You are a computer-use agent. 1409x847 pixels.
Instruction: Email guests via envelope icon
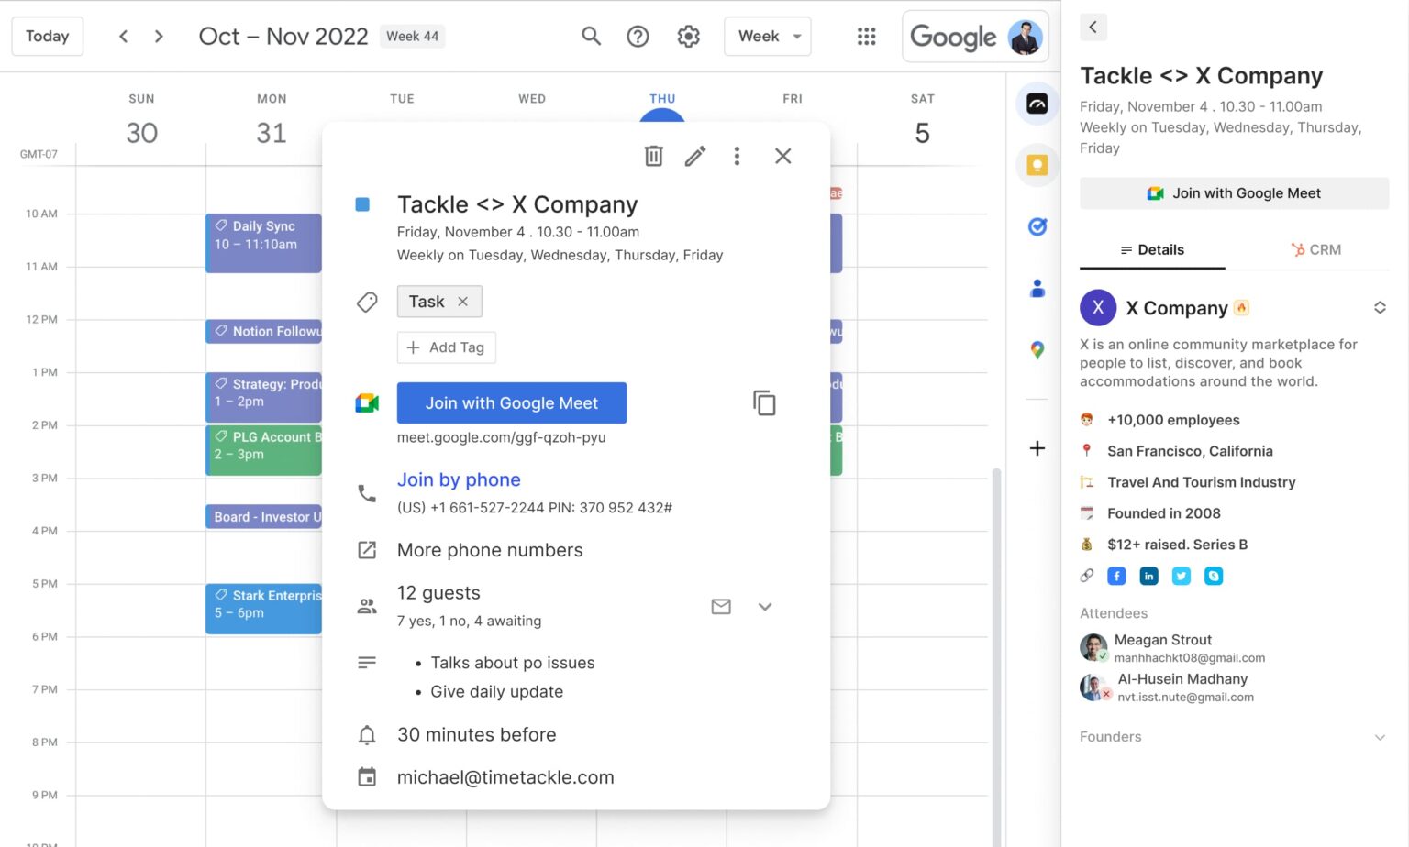point(721,607)
